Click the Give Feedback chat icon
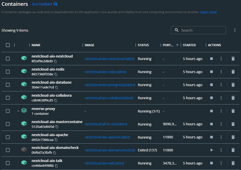 click(55, 4)
